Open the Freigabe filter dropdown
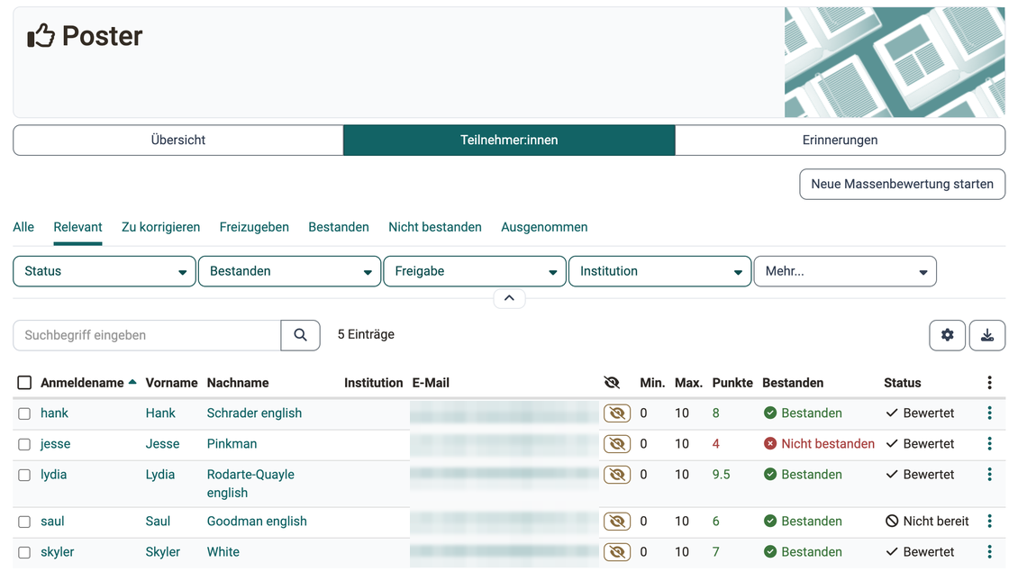This screenshot has width=1036, height=581. (475, 272)
